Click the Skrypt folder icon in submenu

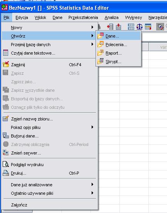(x=101, y=61)
